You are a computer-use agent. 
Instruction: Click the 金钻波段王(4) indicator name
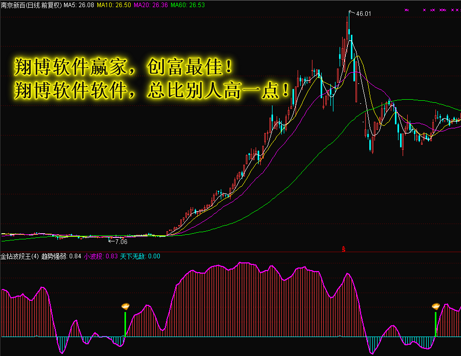click(19, 256)
